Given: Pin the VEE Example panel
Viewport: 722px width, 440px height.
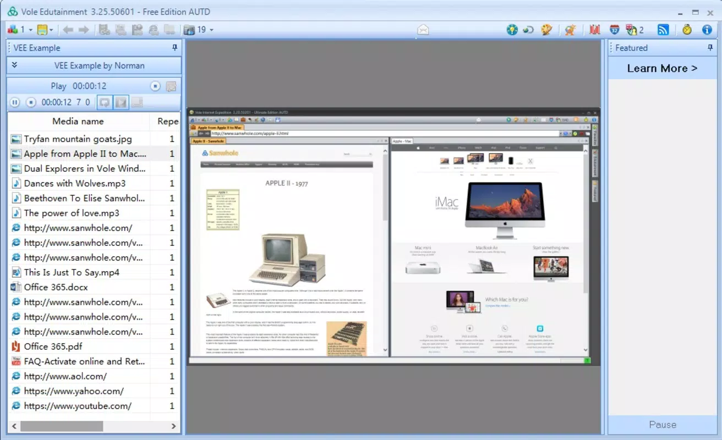Looking at the screenshot, I should [x=175, y=48].
